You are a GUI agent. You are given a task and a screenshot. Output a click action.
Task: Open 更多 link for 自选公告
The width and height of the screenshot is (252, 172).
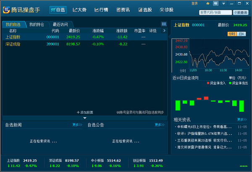(x=160, y=125)
